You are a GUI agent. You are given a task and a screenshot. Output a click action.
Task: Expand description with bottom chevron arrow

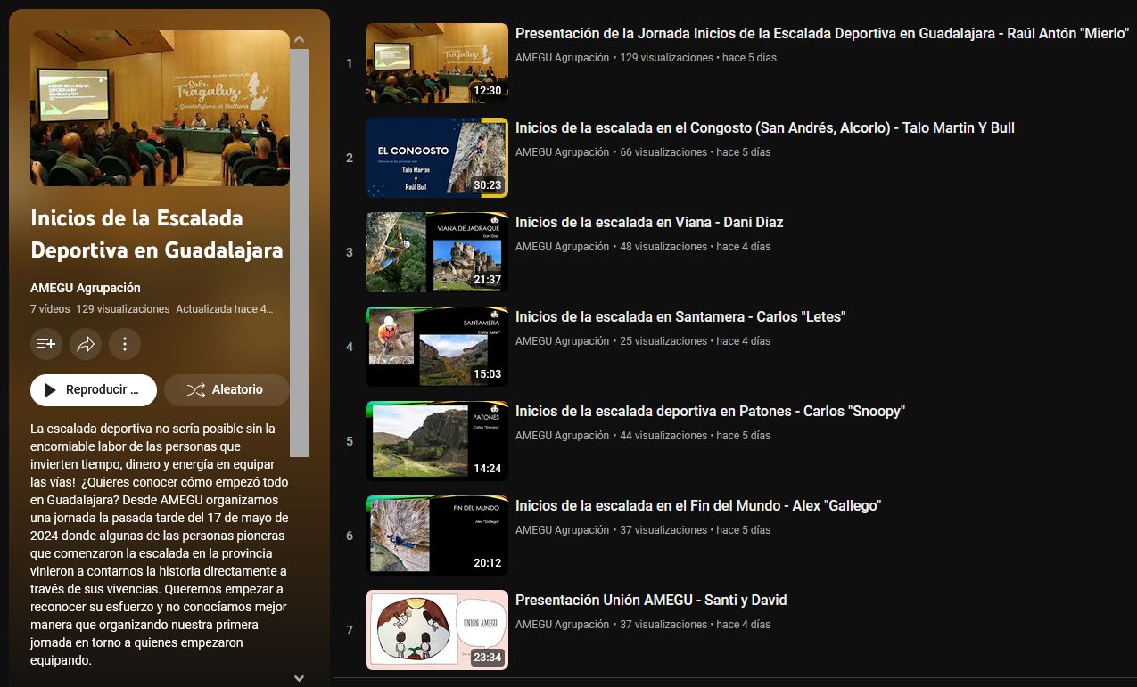299,677
